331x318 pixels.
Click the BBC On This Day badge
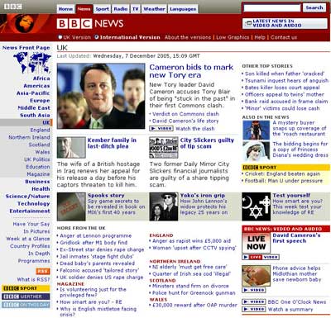[26, 305]
